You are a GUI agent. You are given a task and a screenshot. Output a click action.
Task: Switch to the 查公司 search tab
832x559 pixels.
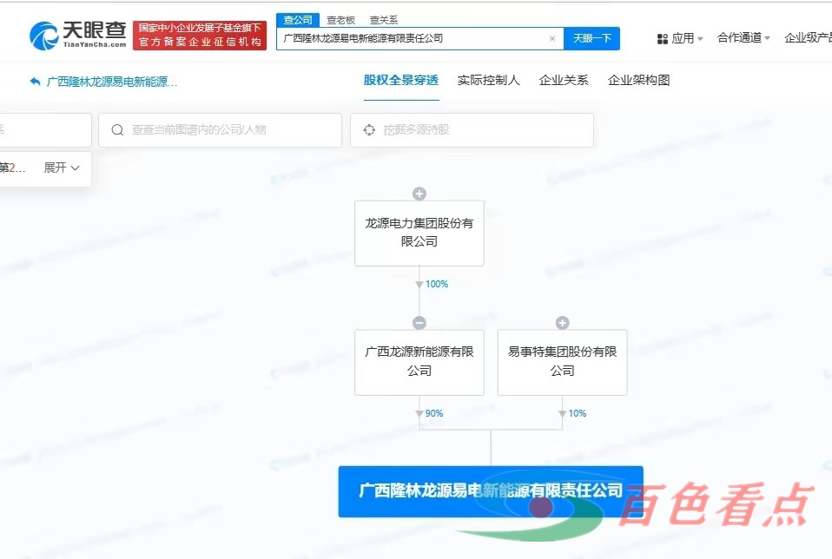(298, 20)
